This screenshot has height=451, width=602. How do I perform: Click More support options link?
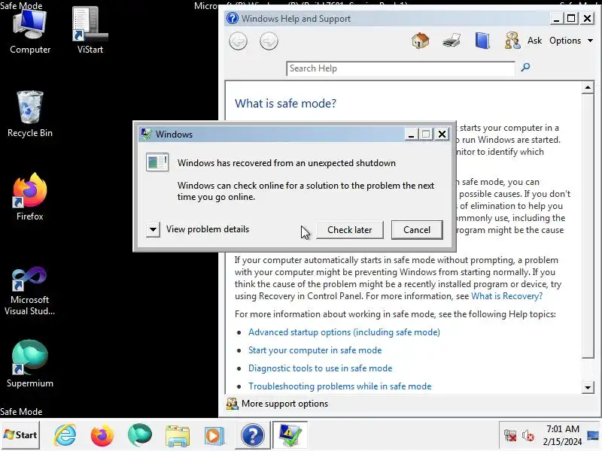point(285,404)
